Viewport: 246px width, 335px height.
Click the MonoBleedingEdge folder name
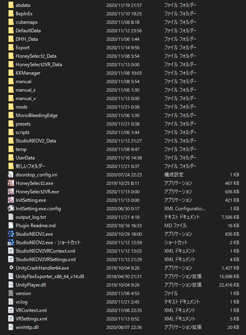[x=37, y=115]
